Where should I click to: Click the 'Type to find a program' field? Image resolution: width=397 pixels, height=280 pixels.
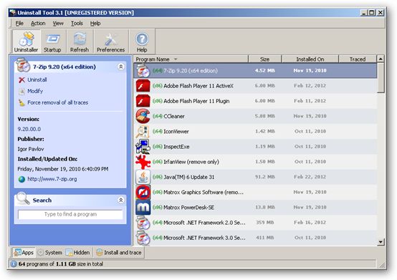coord(70,214)
